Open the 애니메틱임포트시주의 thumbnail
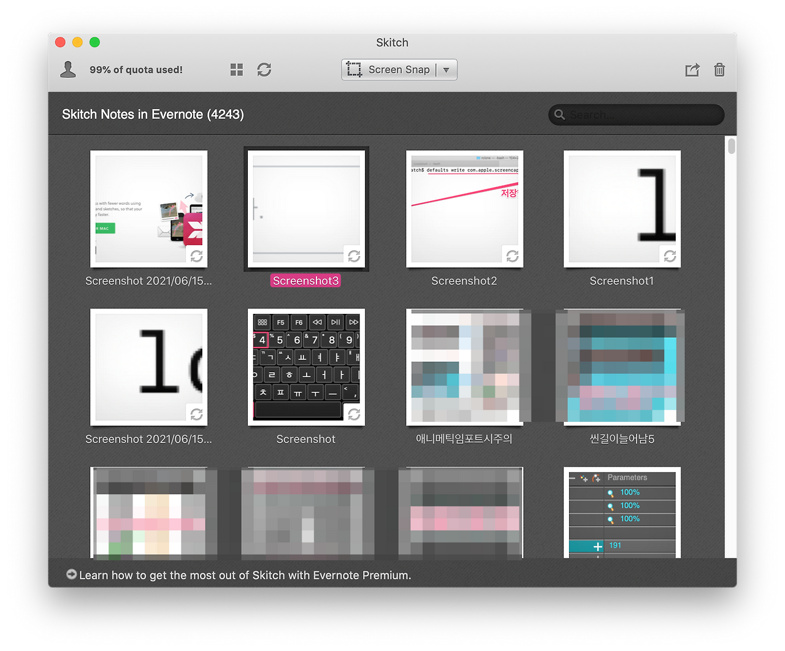This screenshot has height=651, width=785. pyautogui.click(x=464, y=367)
